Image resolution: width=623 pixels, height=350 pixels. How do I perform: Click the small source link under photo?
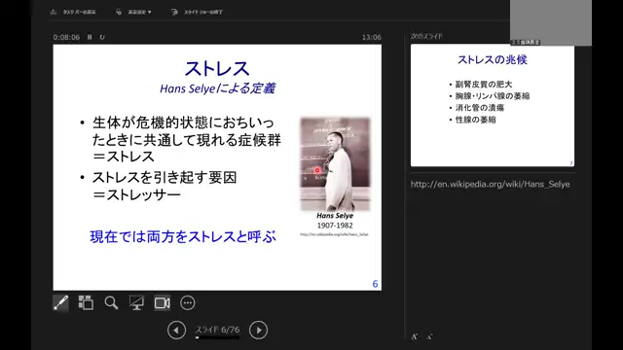tap(334, 234)
